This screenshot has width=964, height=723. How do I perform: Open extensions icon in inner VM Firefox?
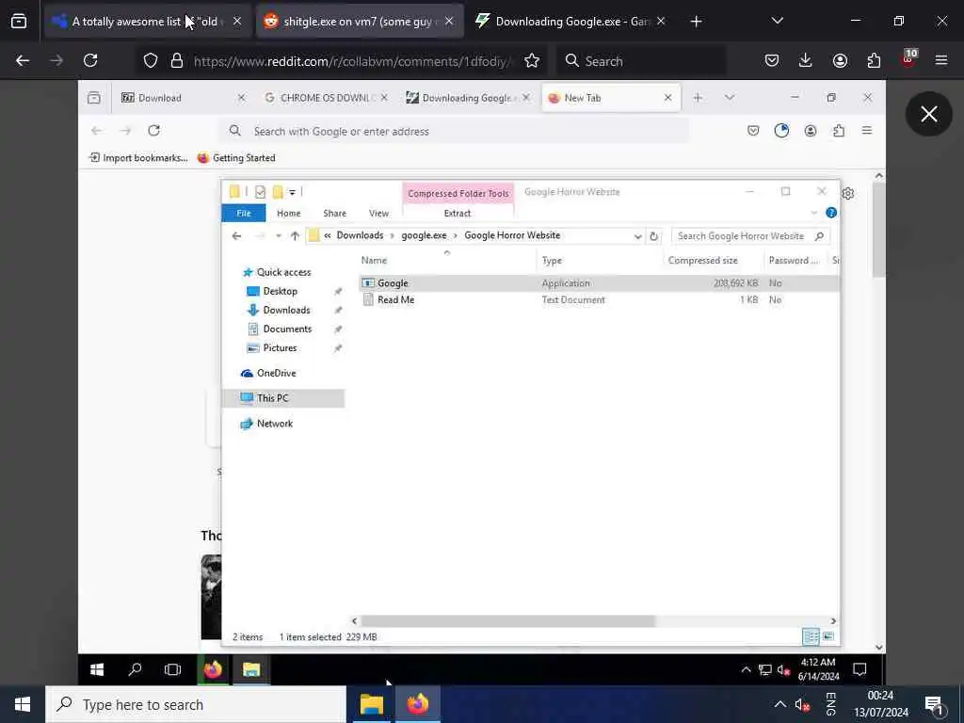point(839,130)
